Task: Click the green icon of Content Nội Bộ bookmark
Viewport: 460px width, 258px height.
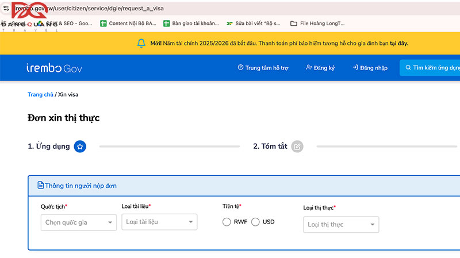Action: [x=103, y=24]
